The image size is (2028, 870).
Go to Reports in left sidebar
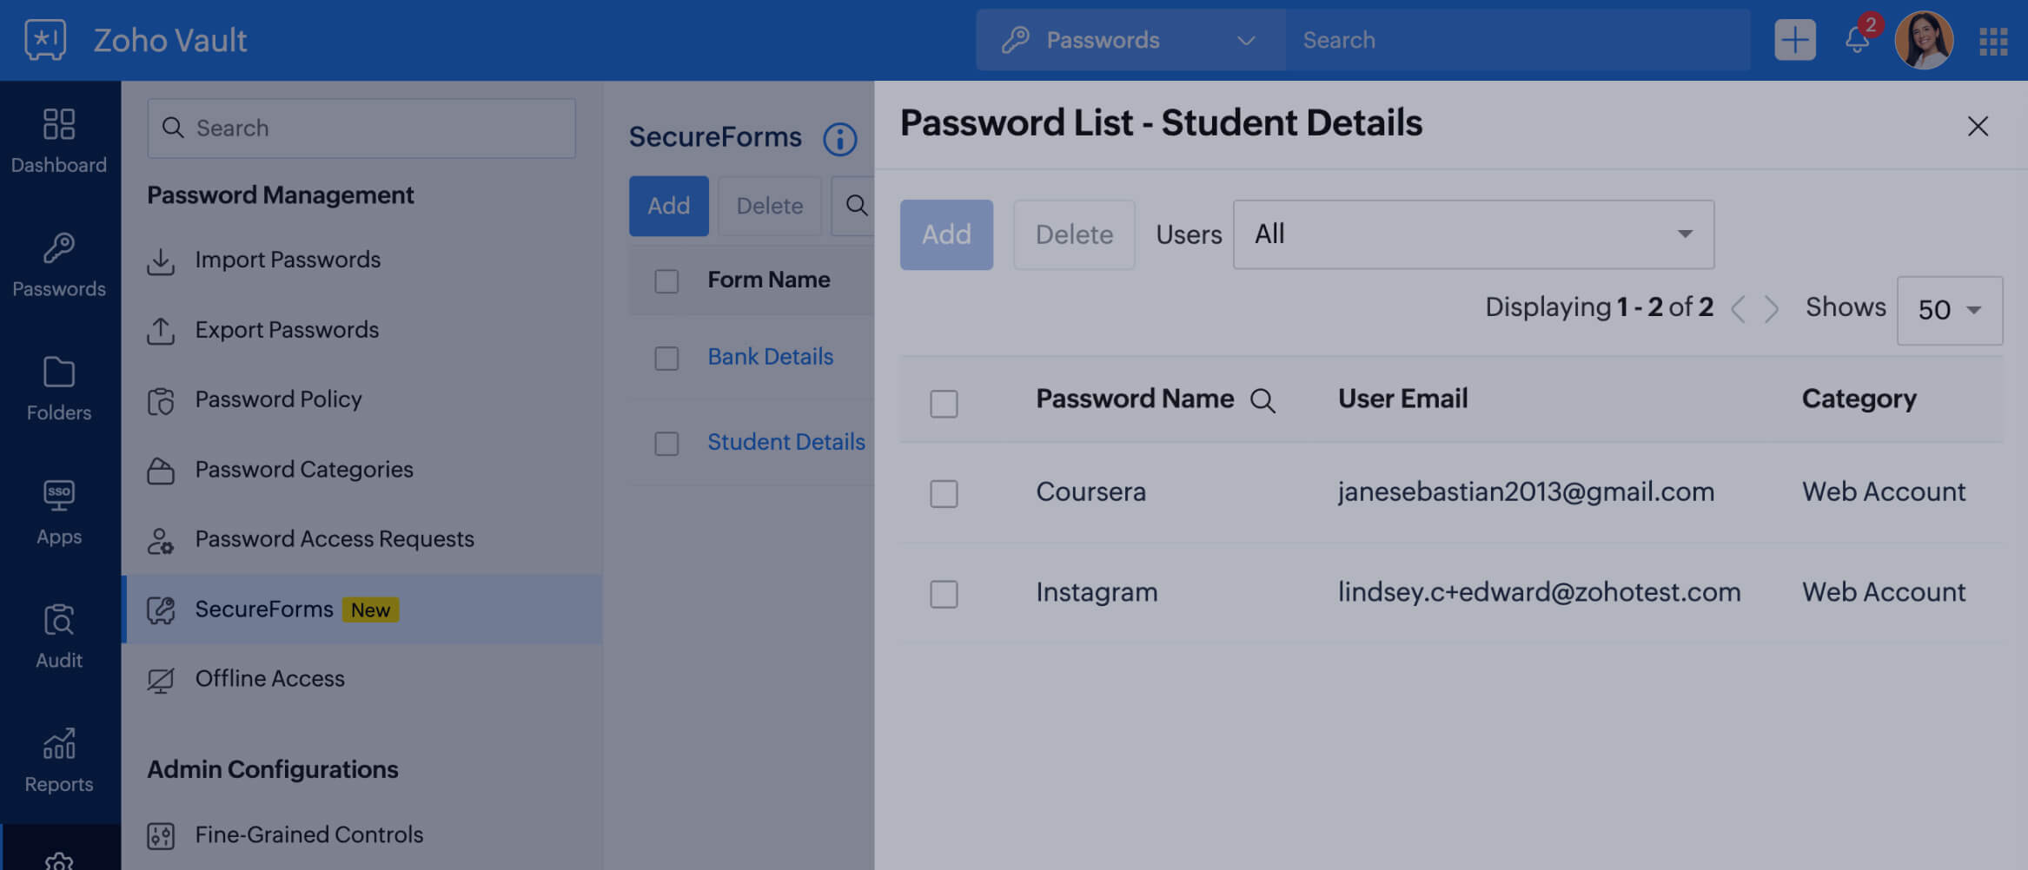coord(59,760)
